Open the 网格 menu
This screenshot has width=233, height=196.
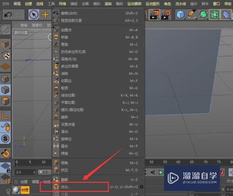(x=62, y=4)
